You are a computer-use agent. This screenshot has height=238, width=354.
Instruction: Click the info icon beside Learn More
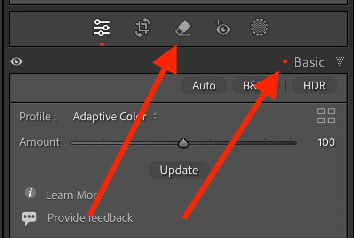[31, 193]
